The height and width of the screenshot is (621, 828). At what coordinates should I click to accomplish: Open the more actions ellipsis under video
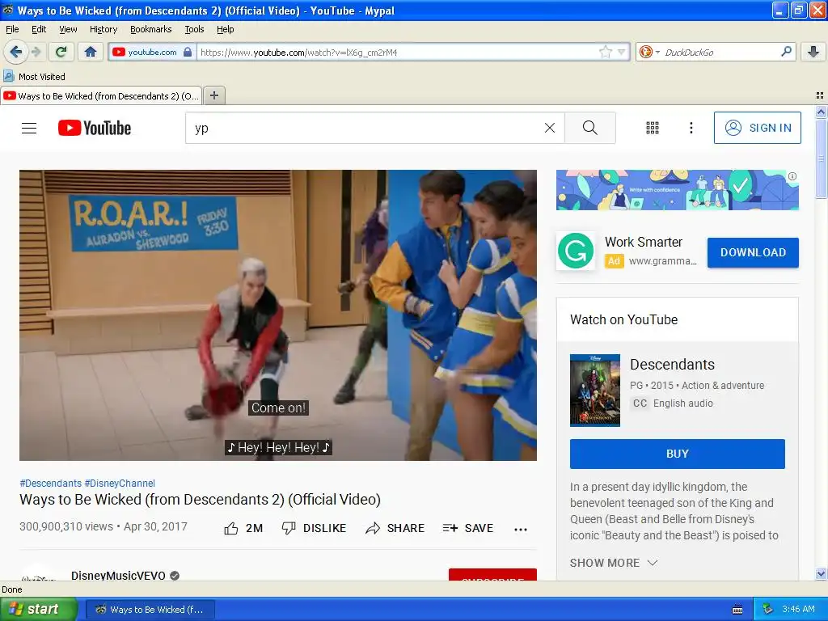pos(521,529)
